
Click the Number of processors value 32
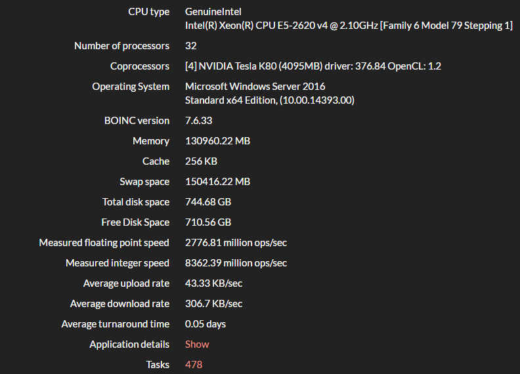coord(191,46)
